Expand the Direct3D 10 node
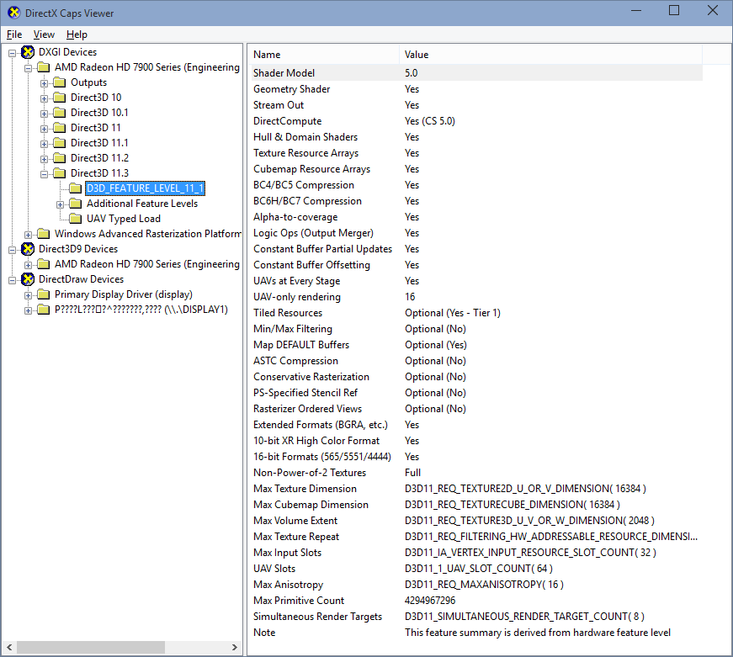This screenshot has height=657, width=733. coord(44,98)
